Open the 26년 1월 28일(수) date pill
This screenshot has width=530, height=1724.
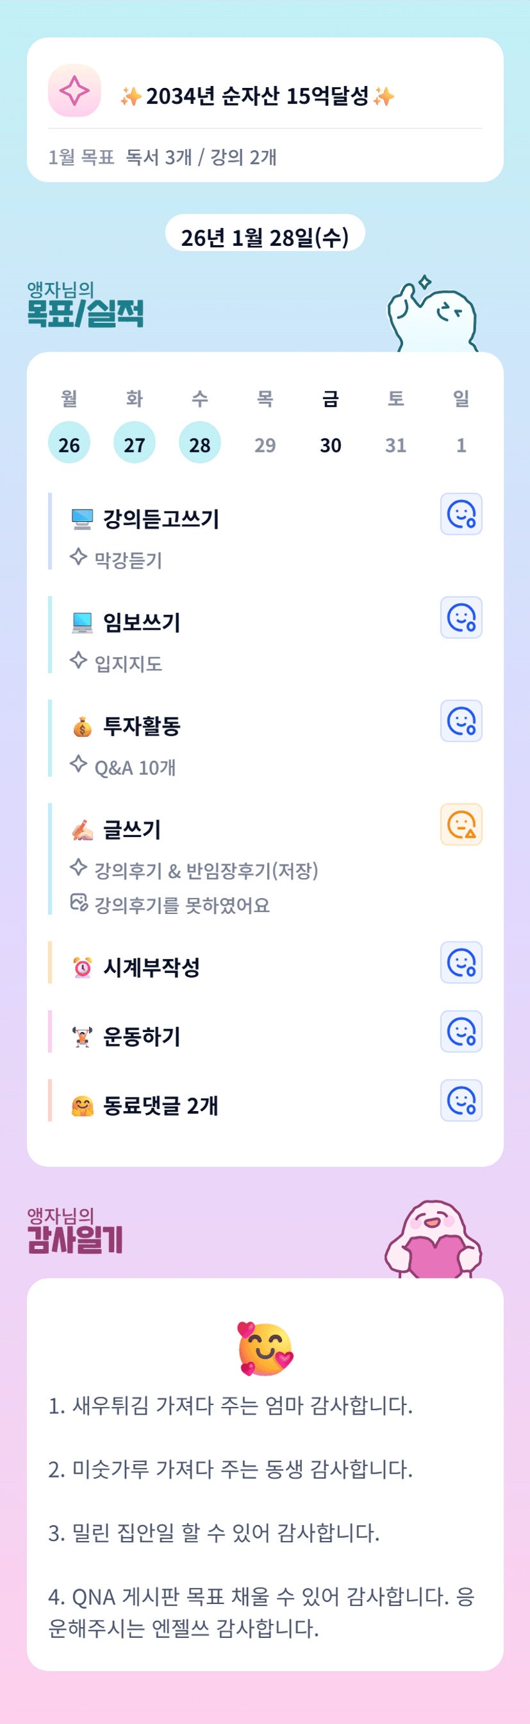click(265, 236)
